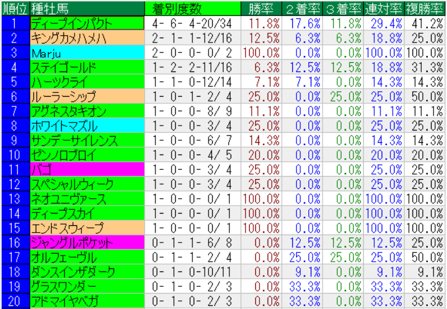Open the ディープインパクト sire entry
Viewport: 447px width, 309px height.
tap(72, 24)
